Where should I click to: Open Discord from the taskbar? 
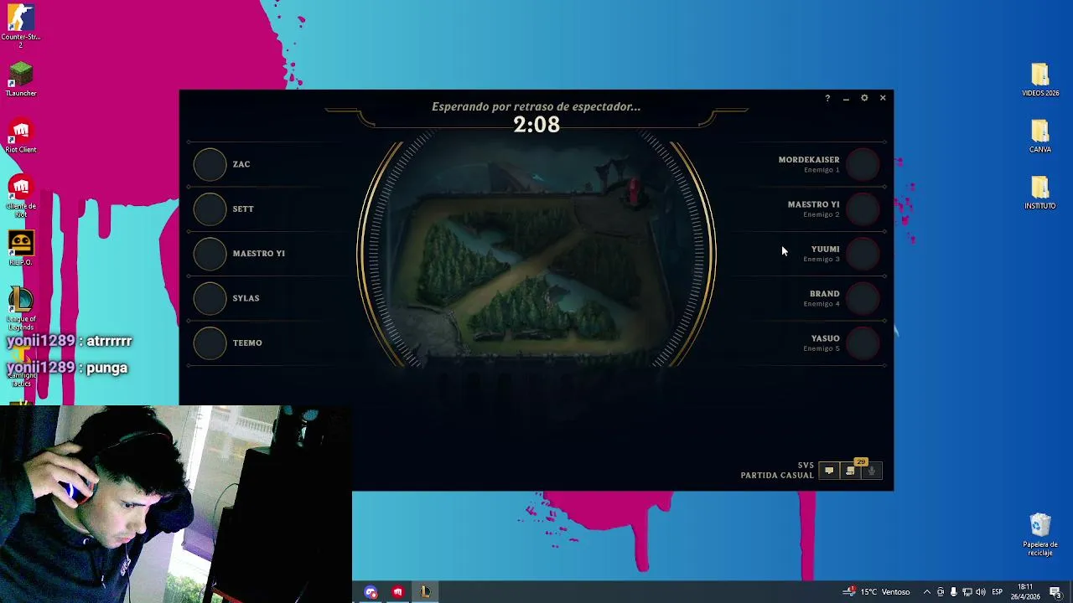click(371, 592)
